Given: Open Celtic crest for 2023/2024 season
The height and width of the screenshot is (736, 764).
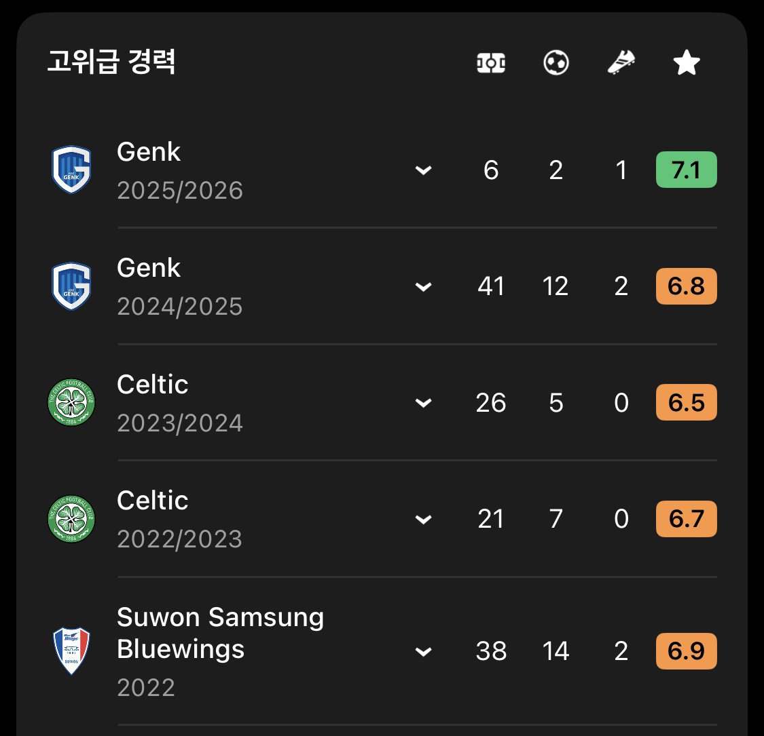Looking at the screenshot, I should click(71, 402).
